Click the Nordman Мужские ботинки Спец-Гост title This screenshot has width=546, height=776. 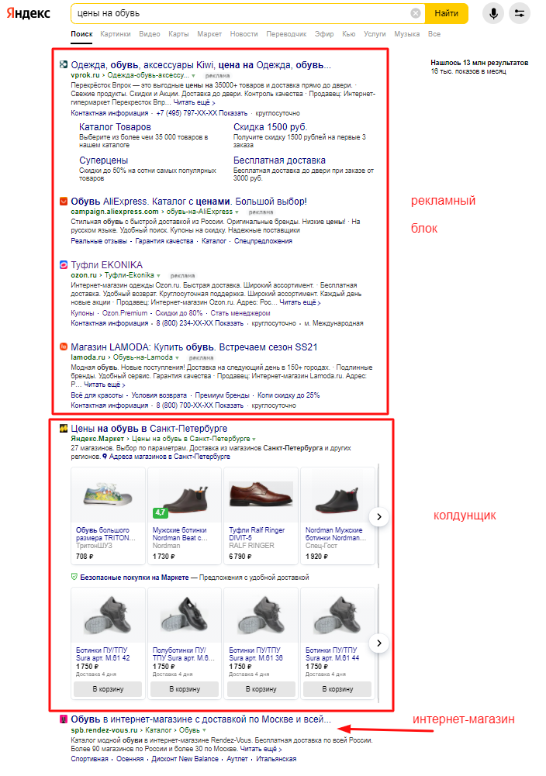click(336, 534)
